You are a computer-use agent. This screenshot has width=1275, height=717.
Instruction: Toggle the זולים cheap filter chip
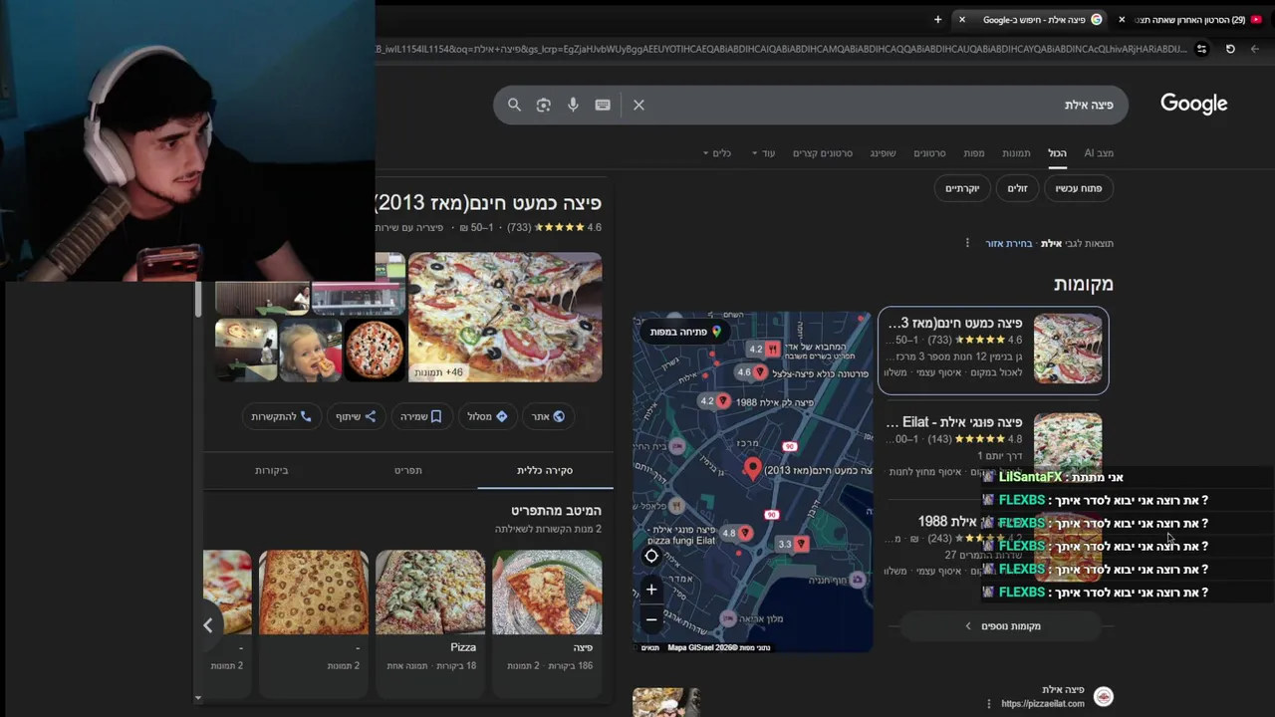tap(1017, 188)
